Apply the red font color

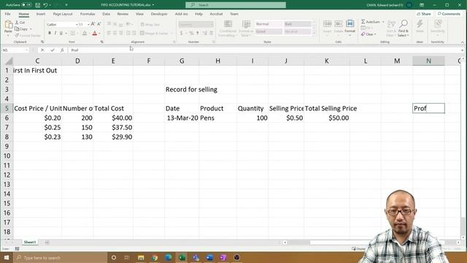pyautogui.click(x=95, y=33)
